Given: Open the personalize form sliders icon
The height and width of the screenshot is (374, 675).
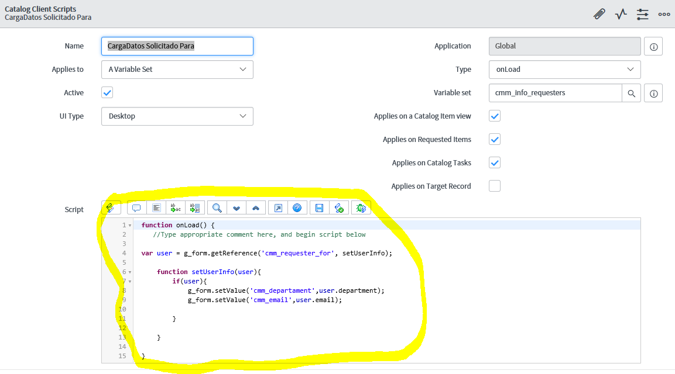Looking at the screenshot, I should (643, 14).
